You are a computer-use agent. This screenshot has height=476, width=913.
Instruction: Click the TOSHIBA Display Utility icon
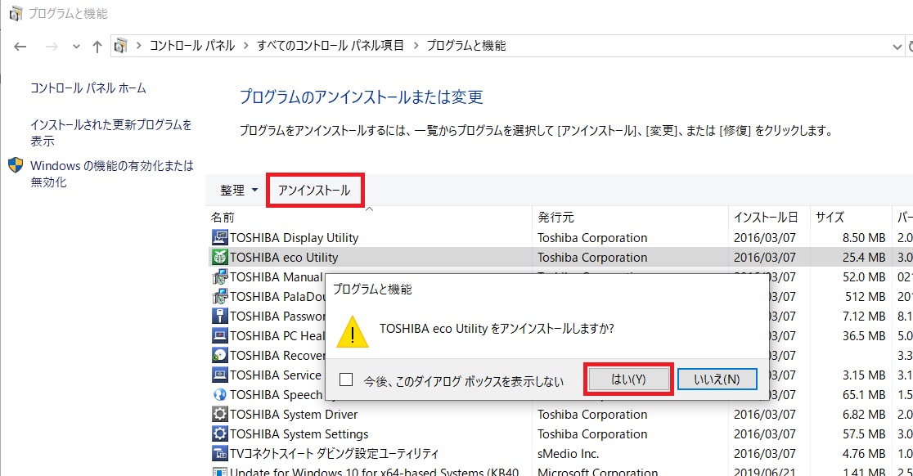click(219, 237)
